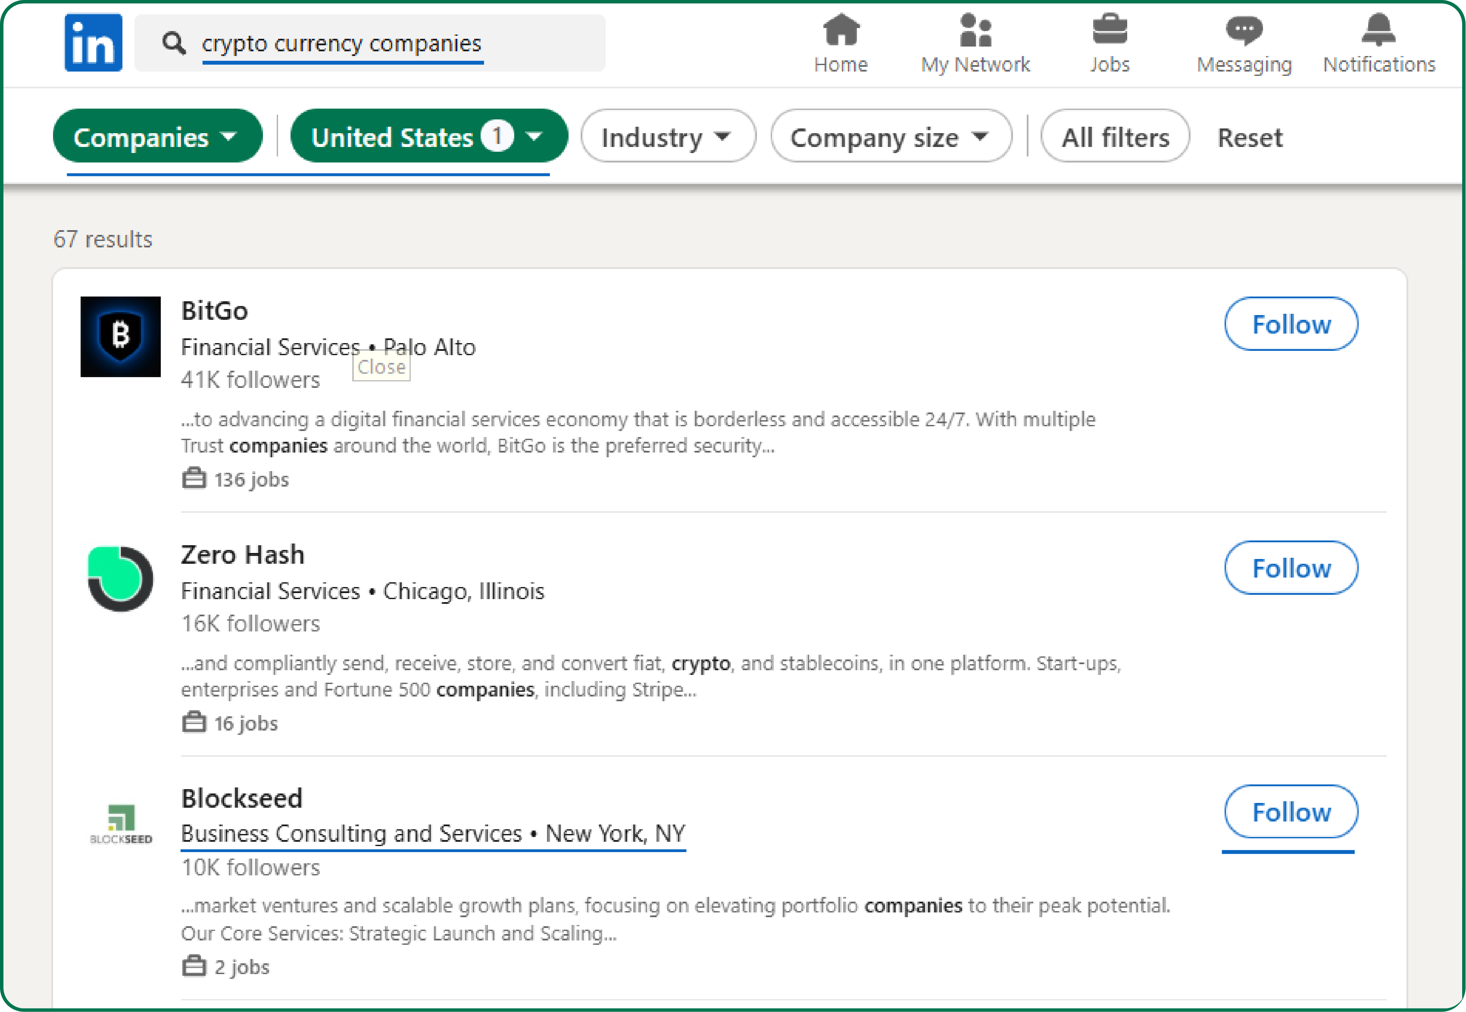This screenshot has width=1466, height=1012.
Task: Follow Zero Hash on LinkedIn
Action: coord(1291,568)
